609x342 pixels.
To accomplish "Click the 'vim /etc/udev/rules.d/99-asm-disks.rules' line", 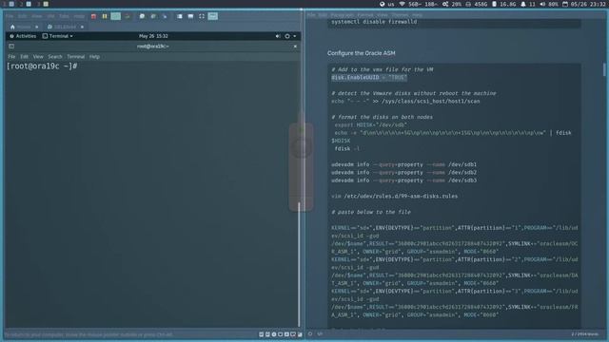I will click(x=394, y=197).
